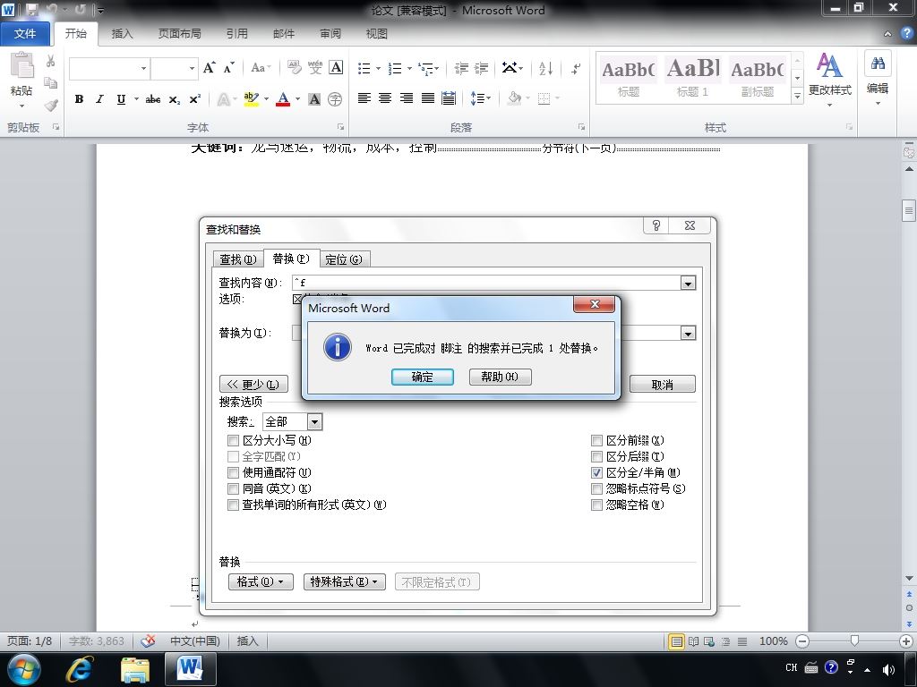Click 帮助 in the message box
The height and width of the screenshot is (687, 917).
tap(500, 377)
